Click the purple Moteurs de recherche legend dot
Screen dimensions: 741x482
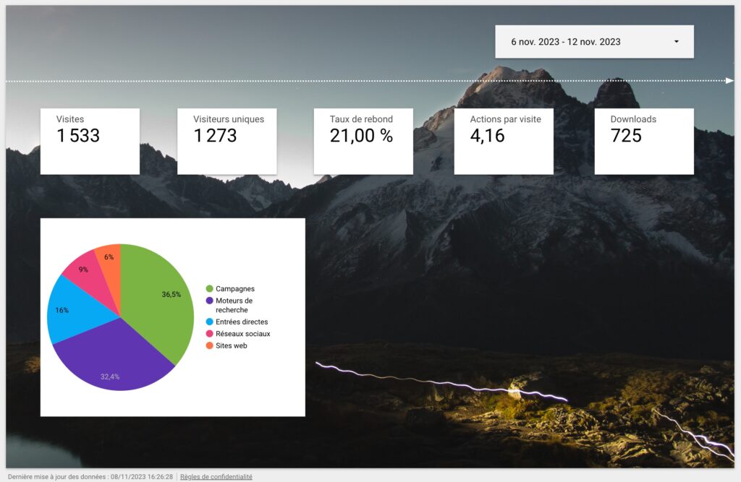(210, 301)
